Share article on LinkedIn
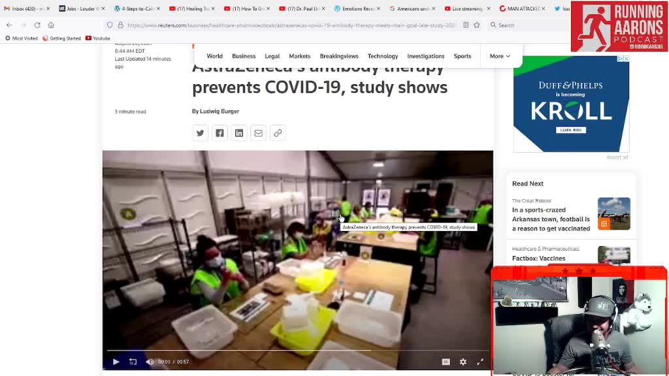The width and height of the screenshot is (669, 376). click(239, 133)
